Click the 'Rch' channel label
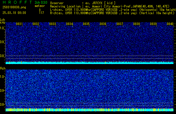The height and width of the screenshot is (114, 176). click(x=3, y=68)
